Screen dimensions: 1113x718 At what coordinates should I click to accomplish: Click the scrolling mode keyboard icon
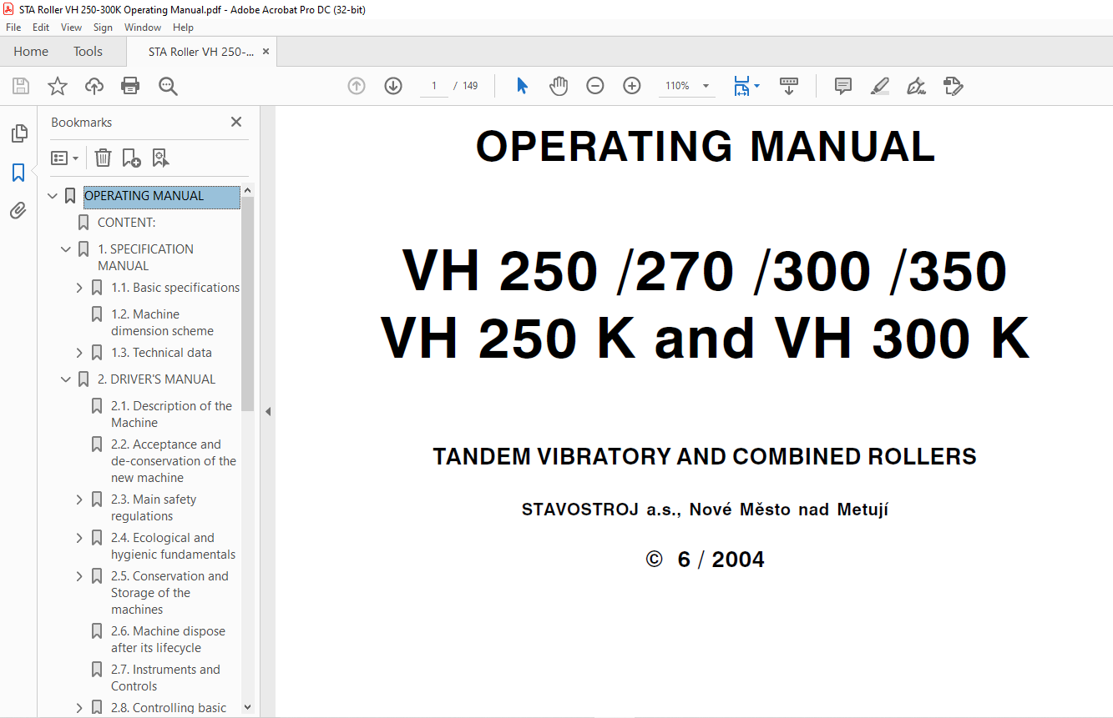click(x=789, y=86)
